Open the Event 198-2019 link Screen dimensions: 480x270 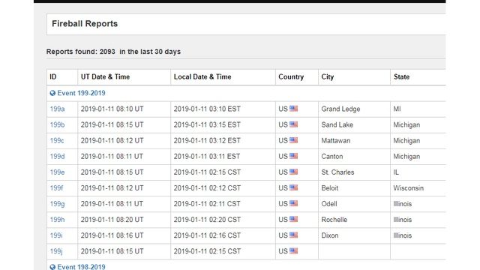(x=81, y=267)
